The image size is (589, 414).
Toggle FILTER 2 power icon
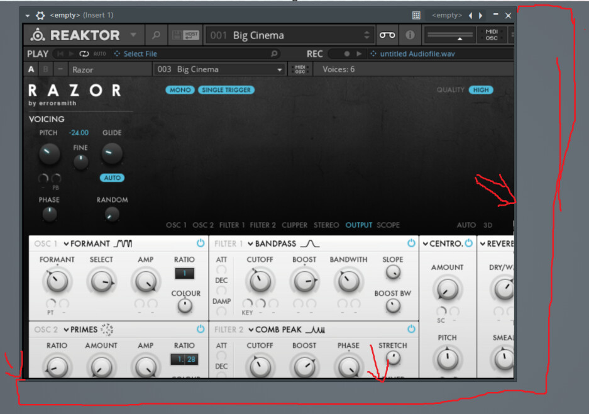tap(411, 329)
